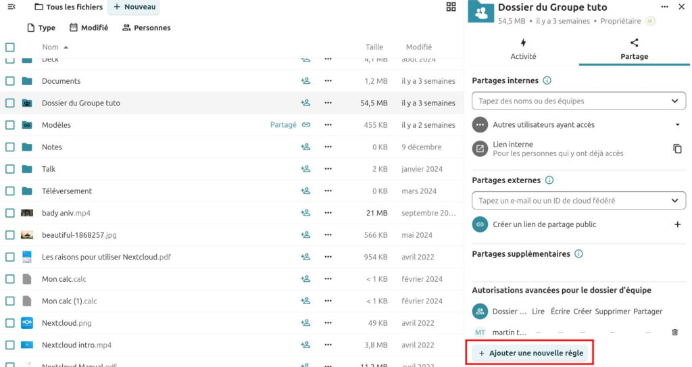Click Ajouter une nouvelle règle
This screenshot has width=692, height=367.
(x=531, y=353)
